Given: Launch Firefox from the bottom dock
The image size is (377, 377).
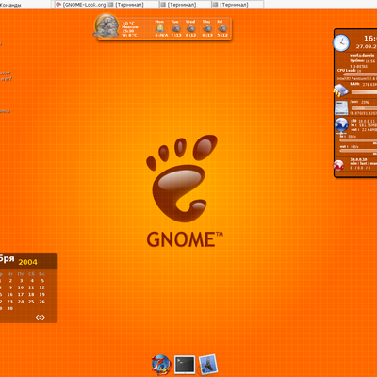Looking at the screenshot, I should [161, 365].
